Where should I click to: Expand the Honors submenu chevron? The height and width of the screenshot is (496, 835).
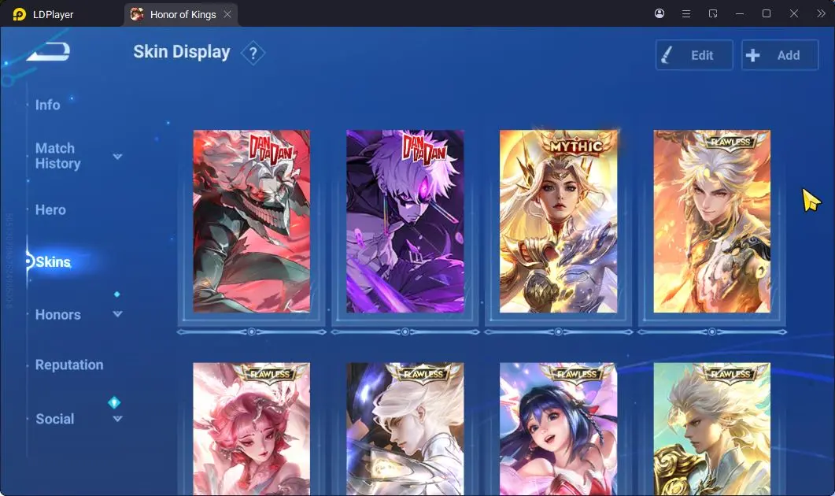pyautogui.click(x=118, y=314)
